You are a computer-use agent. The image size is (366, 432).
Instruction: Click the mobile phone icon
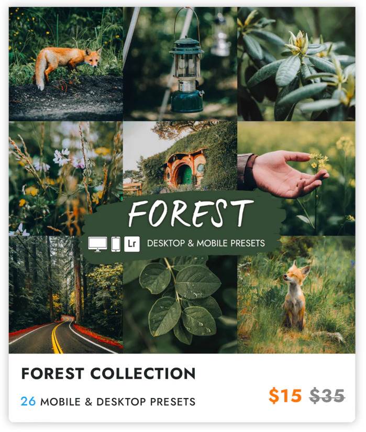pyautogui.click(x=116, y=244)
